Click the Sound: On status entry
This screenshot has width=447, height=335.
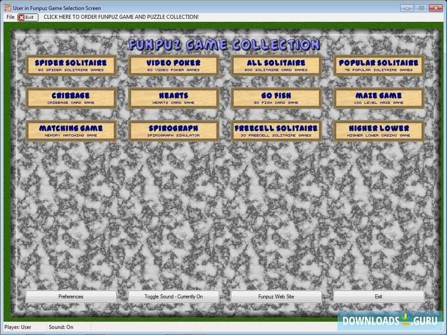61,327
